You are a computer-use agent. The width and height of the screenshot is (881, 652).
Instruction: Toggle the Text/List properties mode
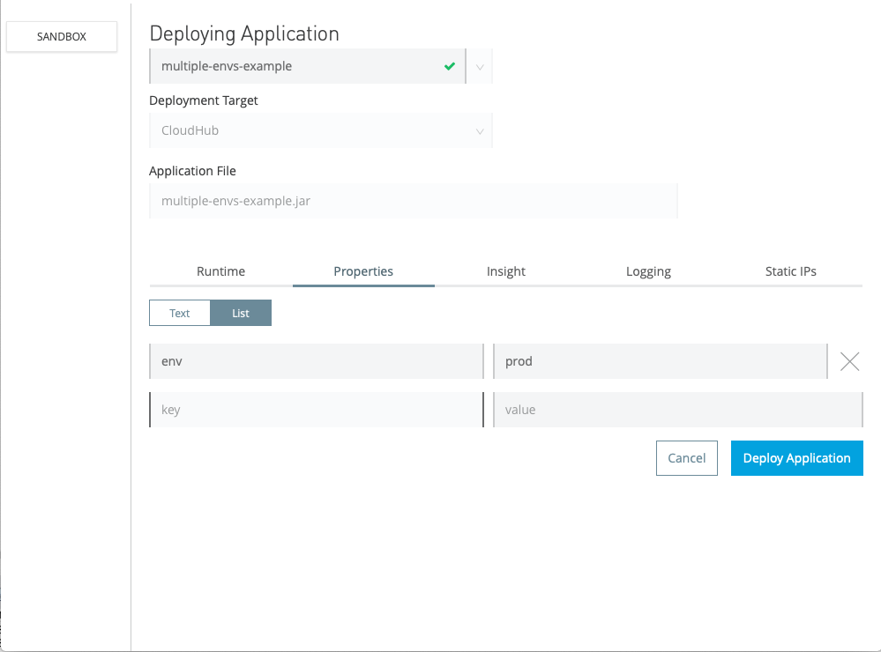point(210,313)
